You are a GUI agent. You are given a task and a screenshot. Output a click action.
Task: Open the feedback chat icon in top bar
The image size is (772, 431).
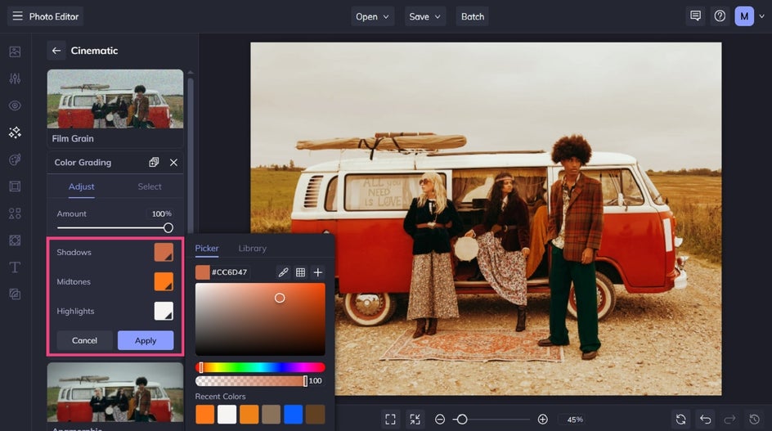pos(696,16)
